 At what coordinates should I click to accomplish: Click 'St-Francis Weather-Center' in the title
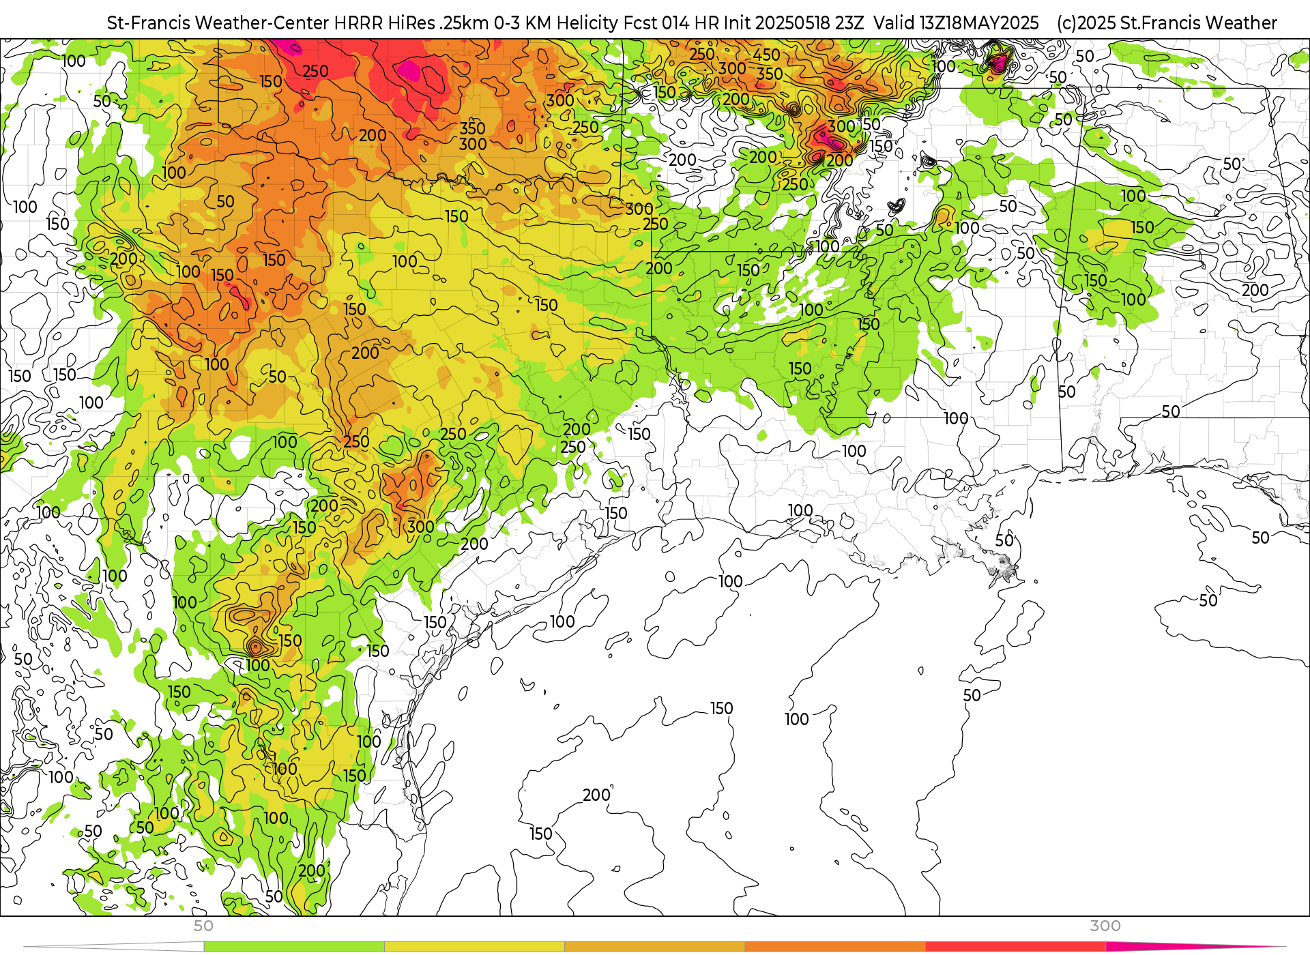[218, 23]
